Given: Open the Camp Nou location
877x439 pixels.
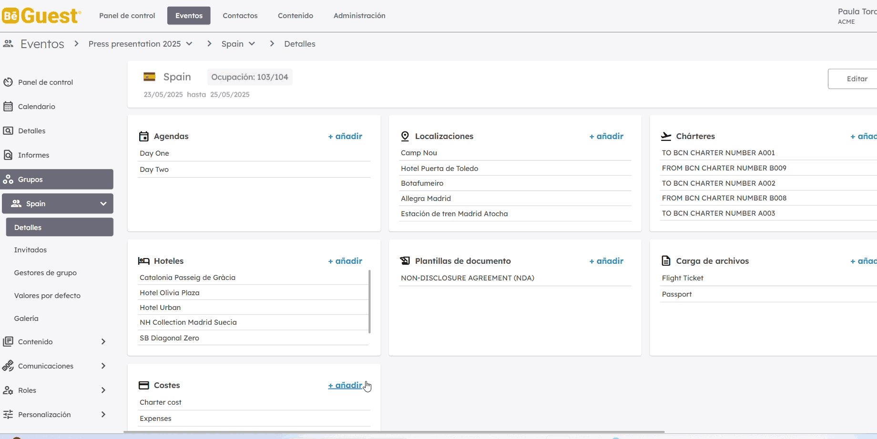Looking at the screenshot, I should pos(516,153).
